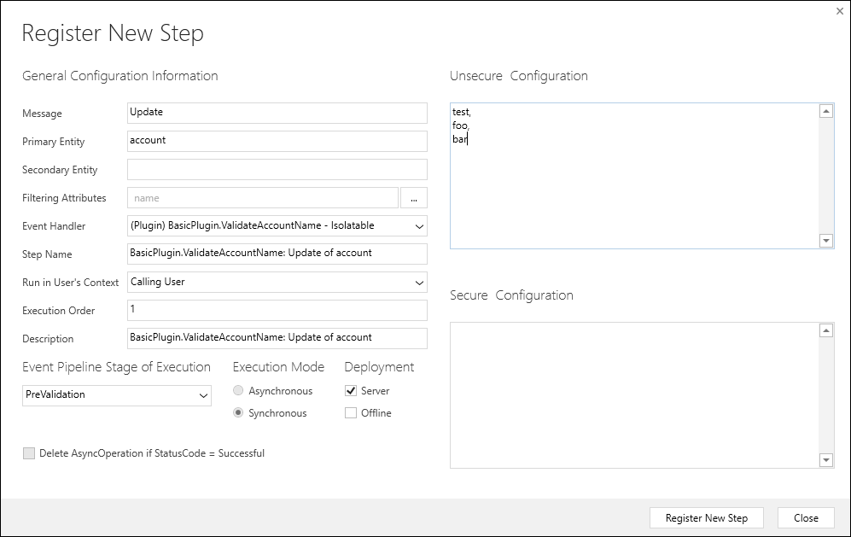The image size is (851, 537).
Task: Click inside the Message field showing Update
Action: coord(275,112)
